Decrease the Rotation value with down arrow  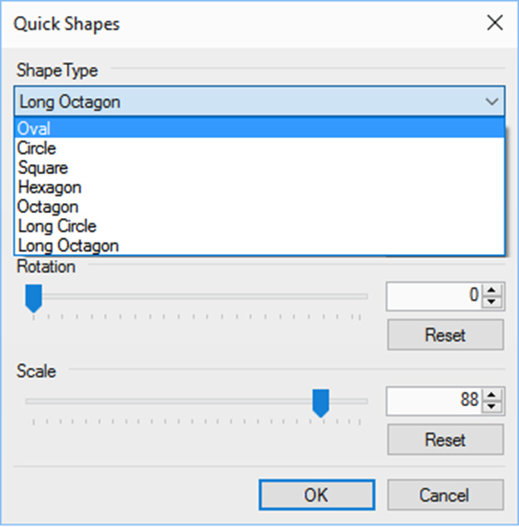(x=492, y=301)
